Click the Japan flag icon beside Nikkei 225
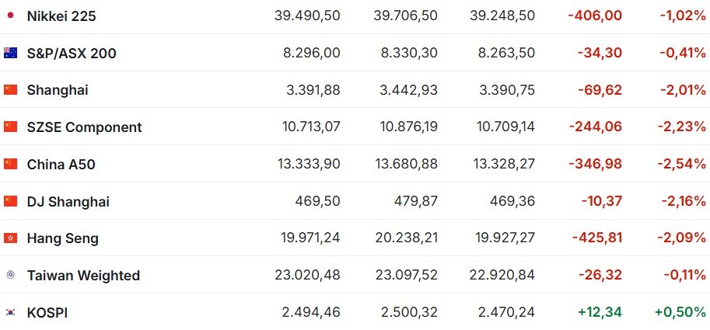The width and height of the screenshot is (710, 330). click(10, 16)
